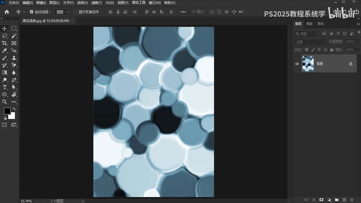
Task: Toggle lock transparent pixels
Action: [x=307, y=50]
